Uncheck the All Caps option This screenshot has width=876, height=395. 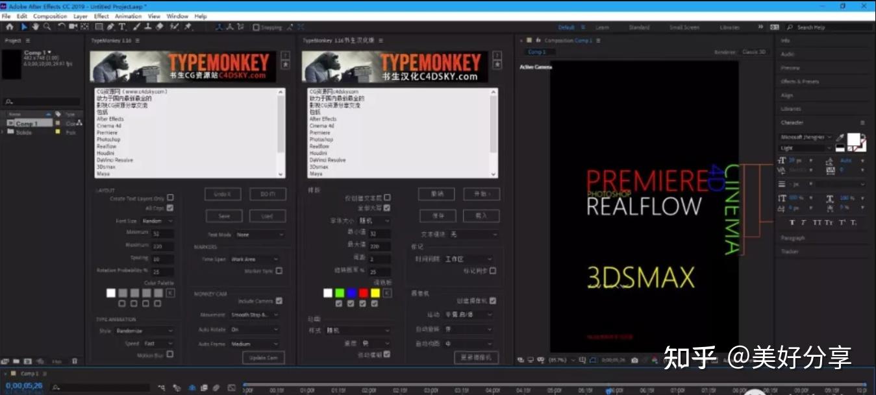coord(170,208)
